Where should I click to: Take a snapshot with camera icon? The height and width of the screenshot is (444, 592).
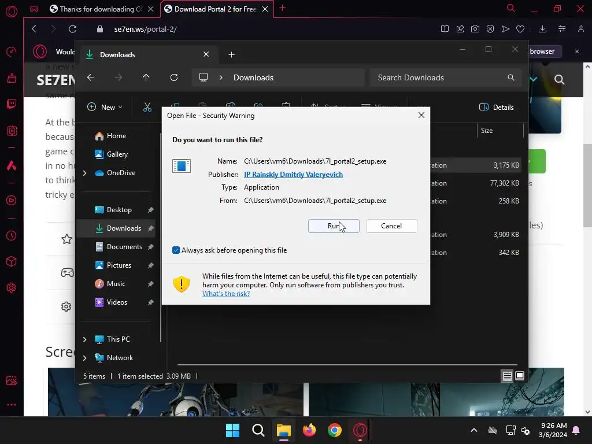(x=475, y=29)
